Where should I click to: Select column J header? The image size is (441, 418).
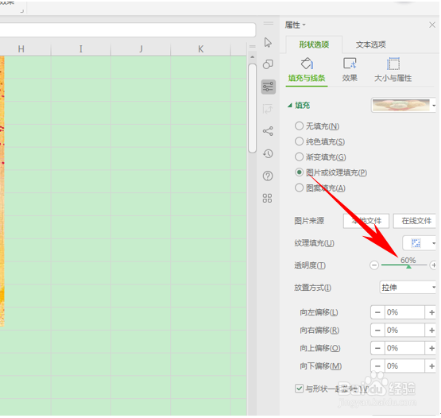pos(141,49)
